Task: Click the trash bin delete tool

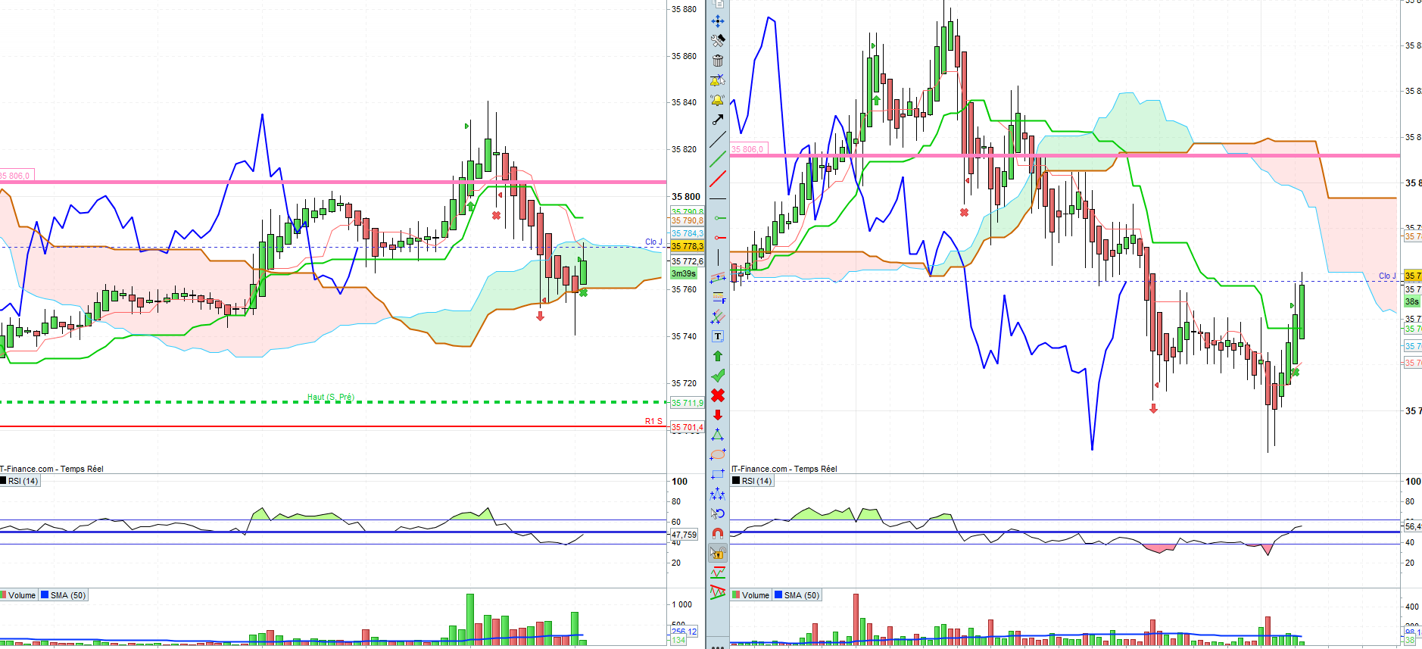Action: pyautogui.click(x=717, y=60)
